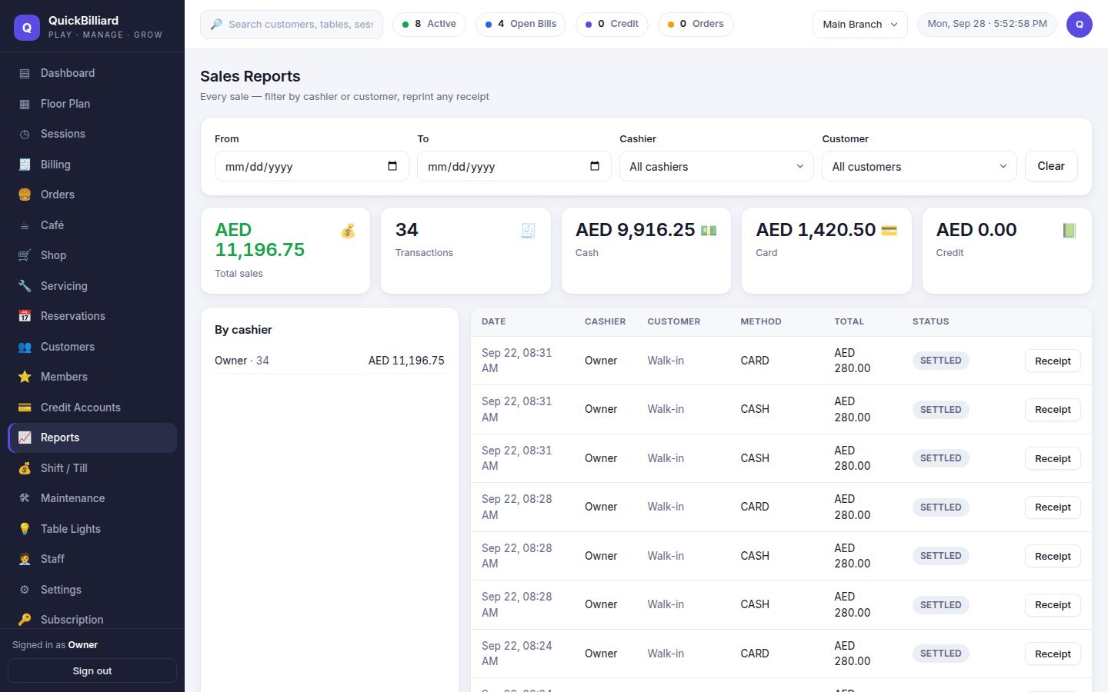Click the By cashier heading
1108x692 pixels.
243,330
